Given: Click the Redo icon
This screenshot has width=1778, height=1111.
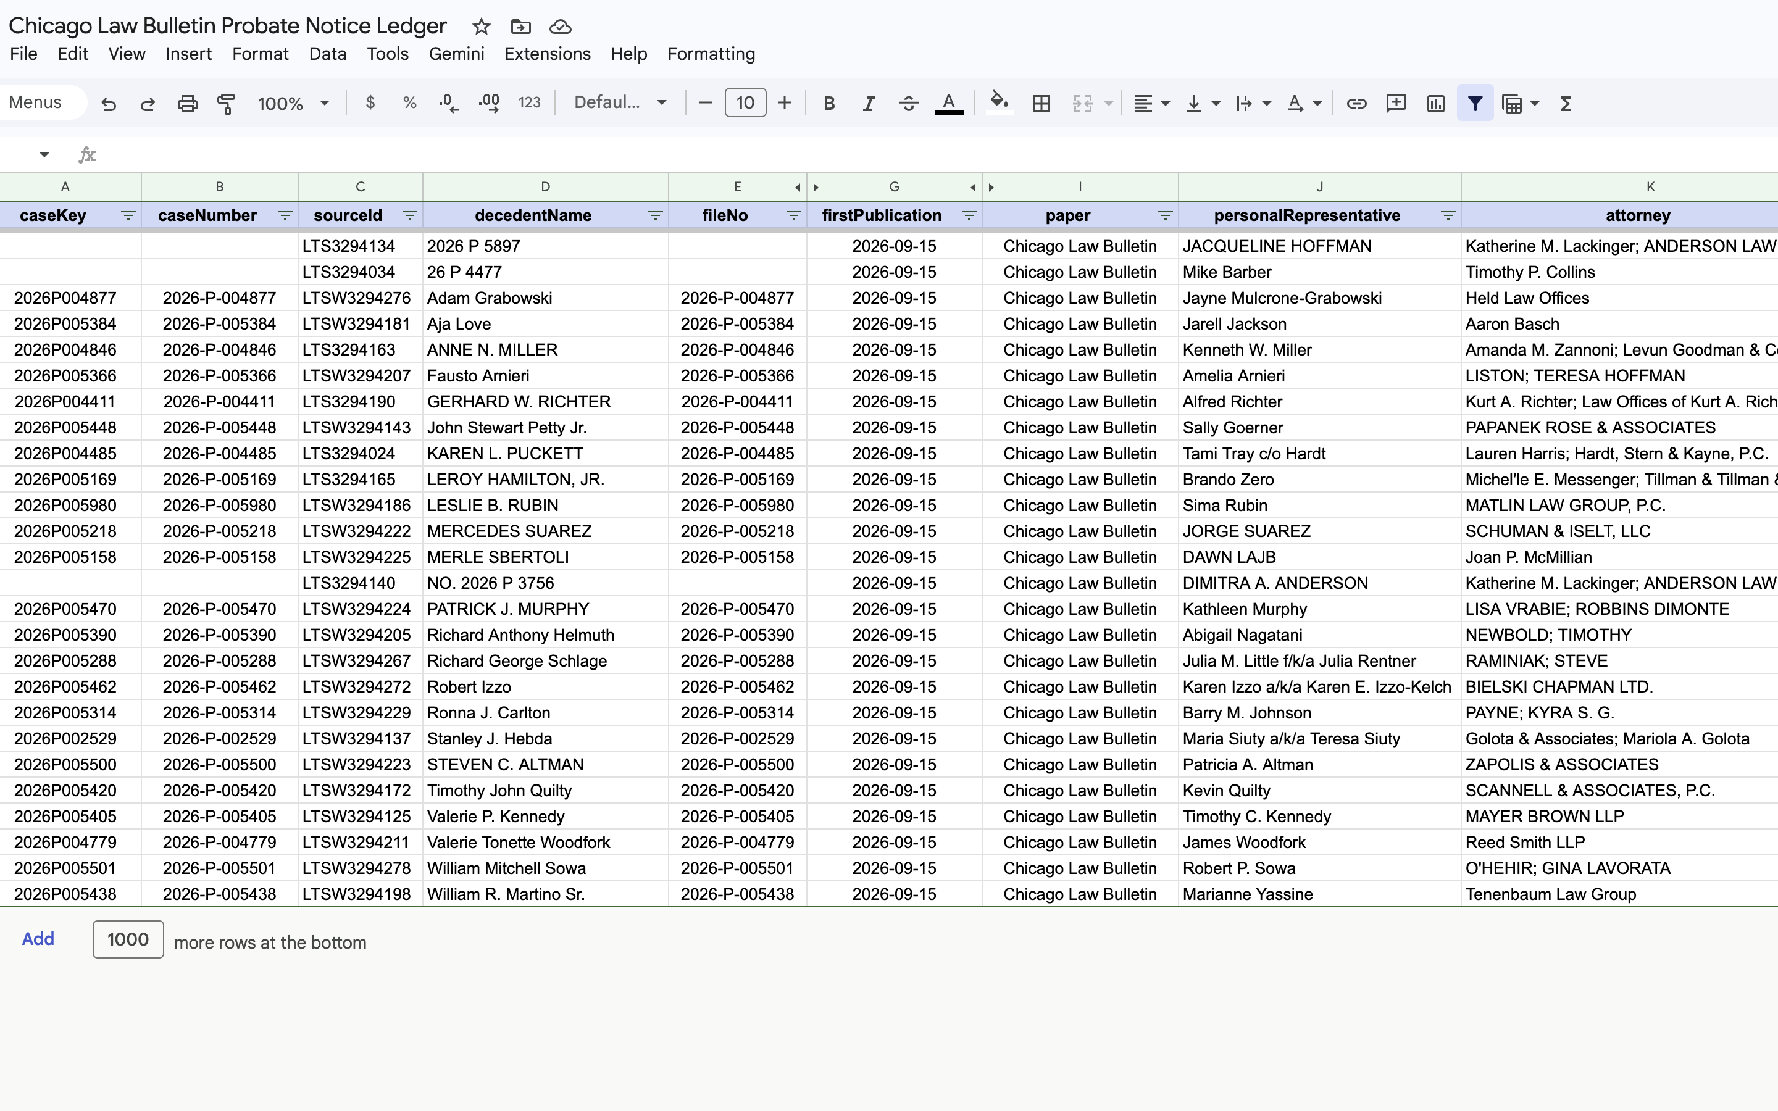Looking at the screenshot, I should pyautogui.click(x=148, y=104).
